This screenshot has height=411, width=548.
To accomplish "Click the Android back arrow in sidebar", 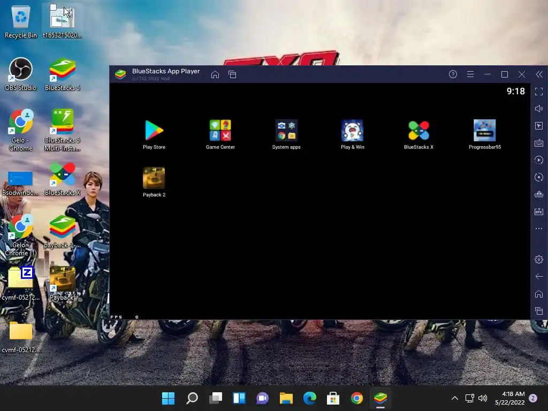I will coord(539,277).
